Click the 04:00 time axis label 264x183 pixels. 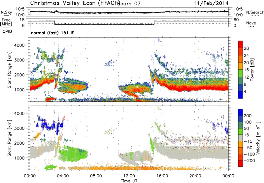click(63, 176)
